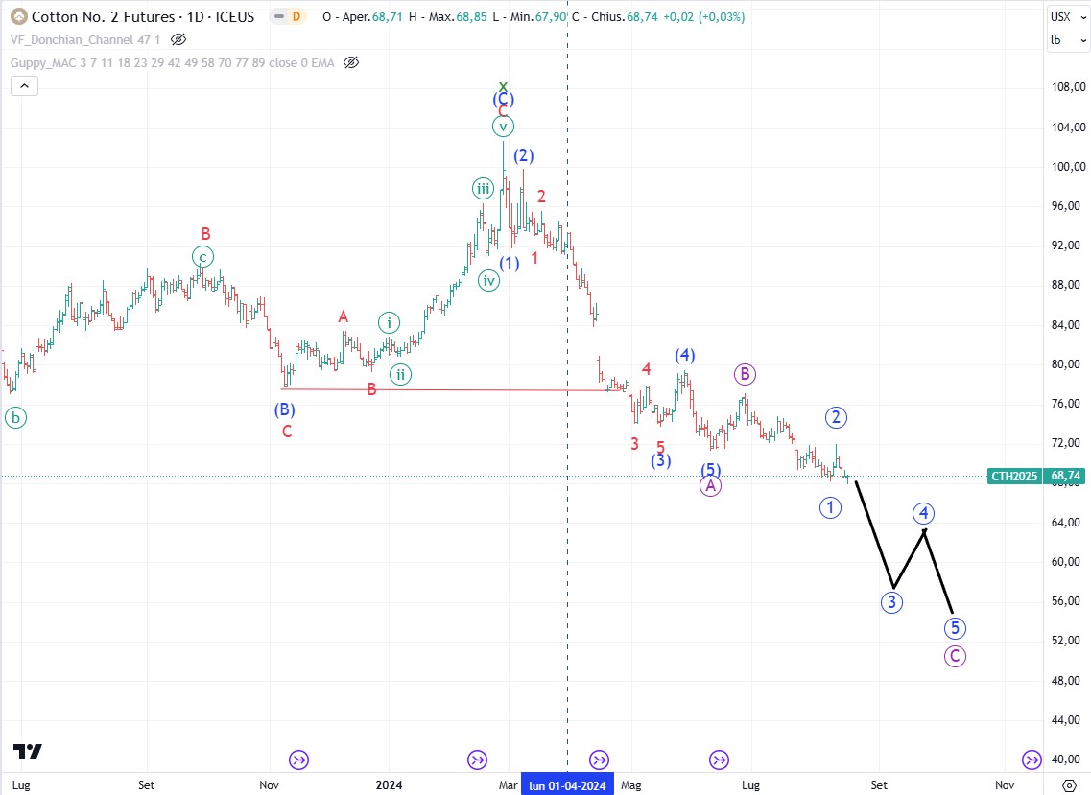Click the TradingView logo
Viewport: 1091px width, 795px height.
pos(28,751)
